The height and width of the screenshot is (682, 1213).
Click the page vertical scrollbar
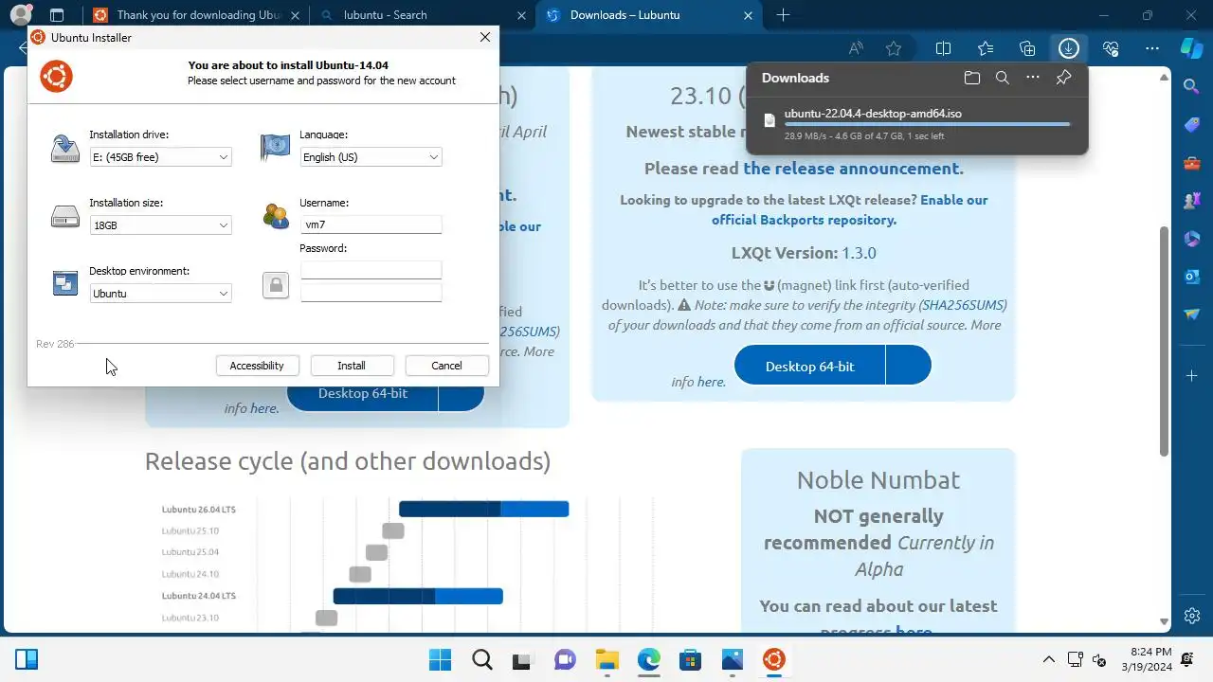point(1165,341)
